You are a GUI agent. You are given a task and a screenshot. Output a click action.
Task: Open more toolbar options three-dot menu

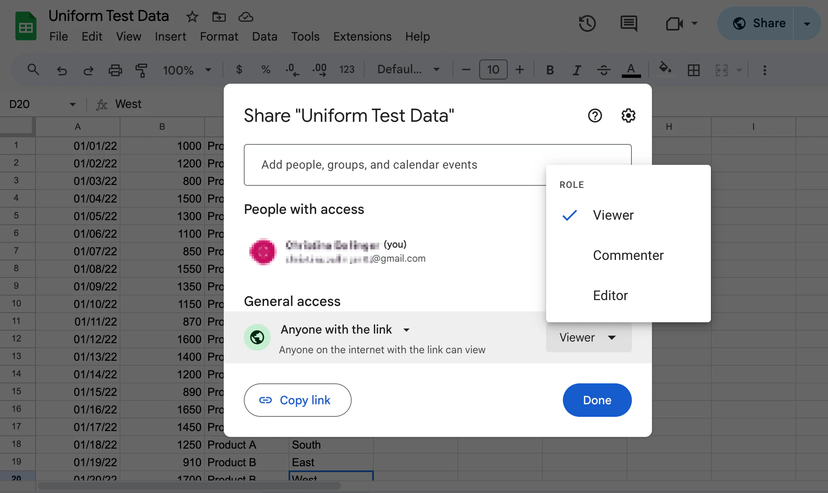coord(764,70)
